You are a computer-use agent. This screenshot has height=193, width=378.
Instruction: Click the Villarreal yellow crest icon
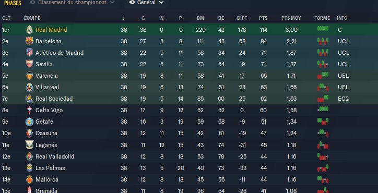tap(29, 87)
